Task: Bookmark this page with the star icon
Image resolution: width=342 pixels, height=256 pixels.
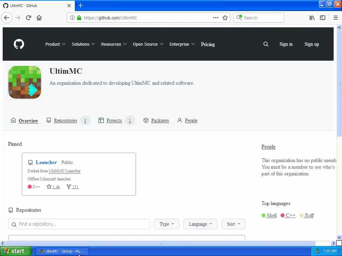Action: point(225,18)
